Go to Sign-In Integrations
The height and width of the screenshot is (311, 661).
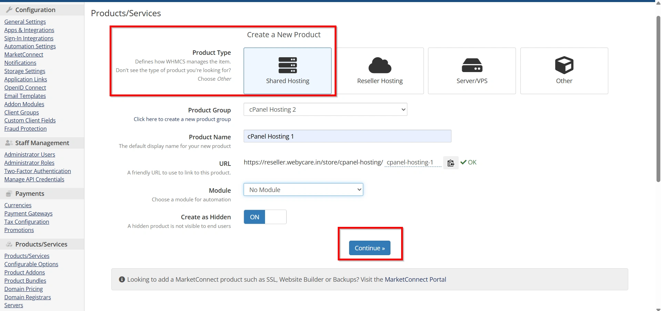29,38
